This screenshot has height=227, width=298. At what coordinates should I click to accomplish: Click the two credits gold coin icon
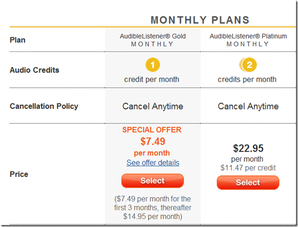248,65
